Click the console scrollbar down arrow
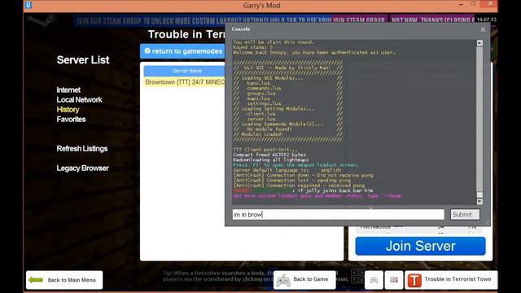 479,201
